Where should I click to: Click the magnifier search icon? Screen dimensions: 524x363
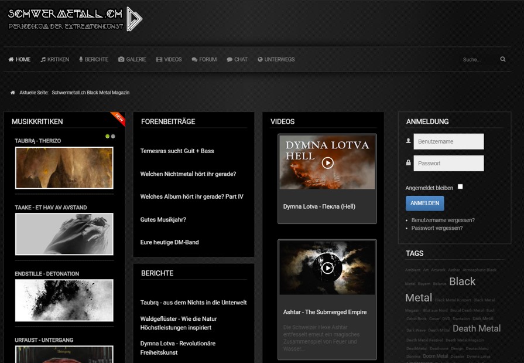(x=502, y=59)
